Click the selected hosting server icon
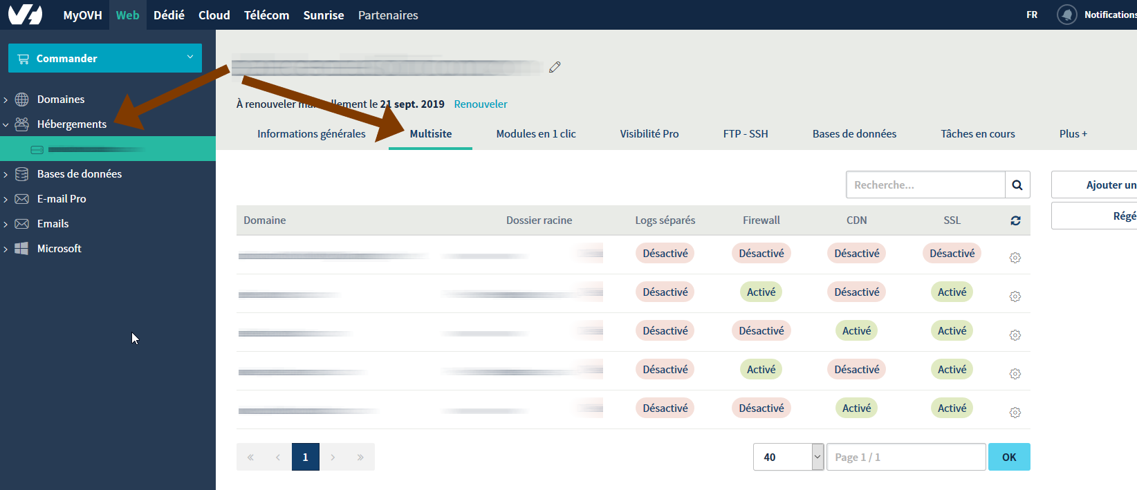The height and width of the screenshot is (490, 1137). click(37, 149)
